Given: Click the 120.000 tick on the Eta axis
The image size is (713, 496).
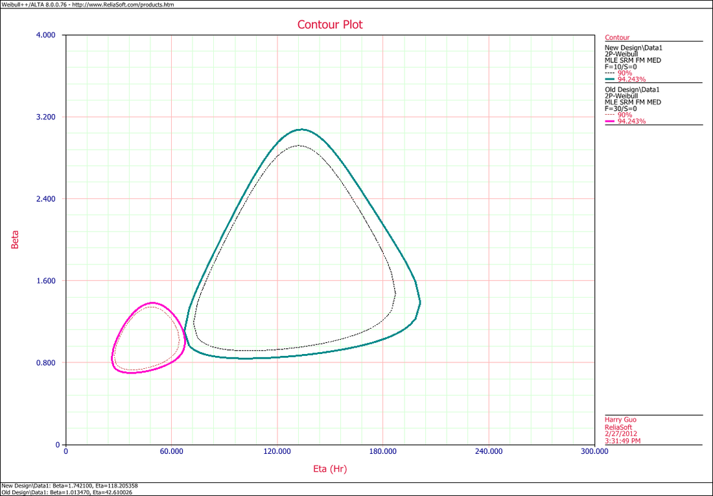Looking at the screenshot, I should 277,453.
